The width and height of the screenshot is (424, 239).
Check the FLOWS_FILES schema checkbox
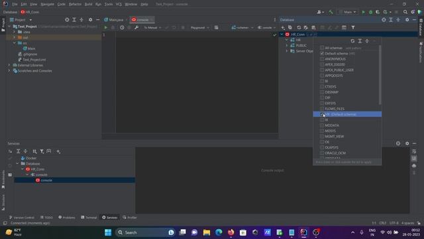pyautogui.click(x=322, y=109)
